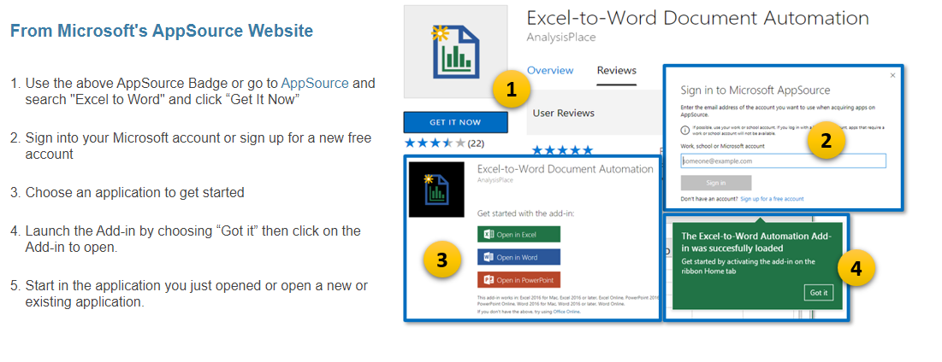Click the five blue stars under User Reviews

click(562, 149)
